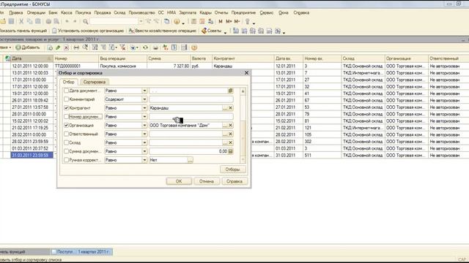This screenshot has height=263, width=469.
Task: Enable the Склад filter checkbox
Action: (x=67, y=142)
